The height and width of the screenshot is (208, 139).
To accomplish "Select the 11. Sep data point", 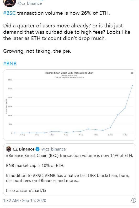I will point(110,128).
